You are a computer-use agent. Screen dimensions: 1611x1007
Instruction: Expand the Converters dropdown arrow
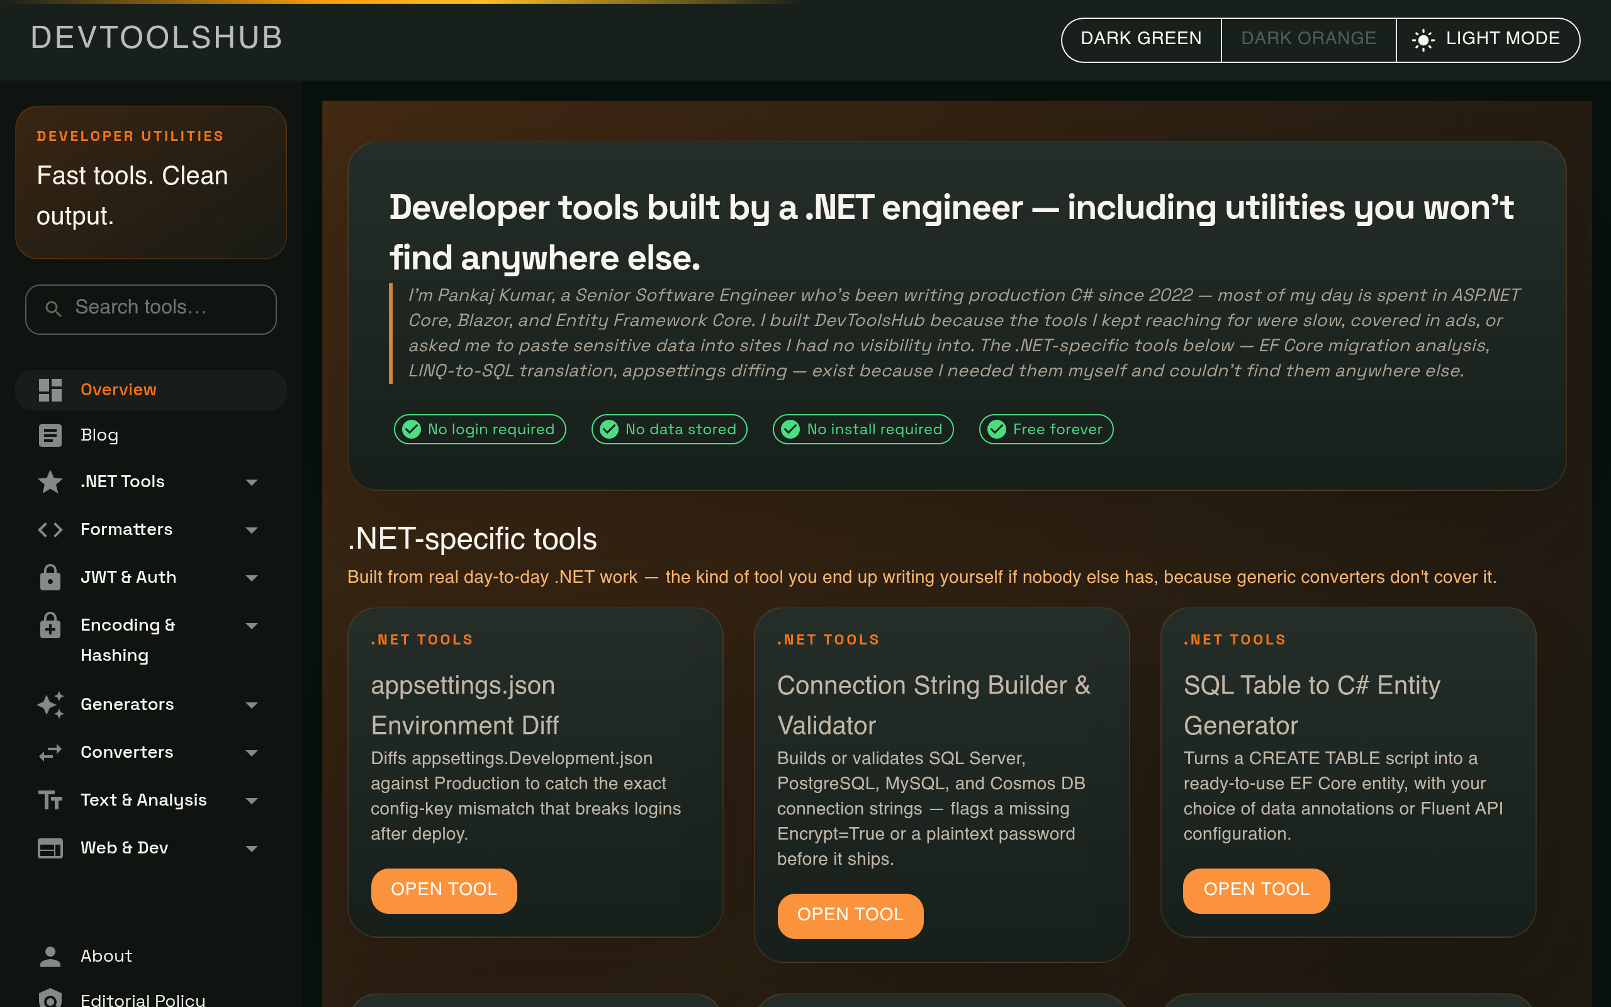coord(252,753)
